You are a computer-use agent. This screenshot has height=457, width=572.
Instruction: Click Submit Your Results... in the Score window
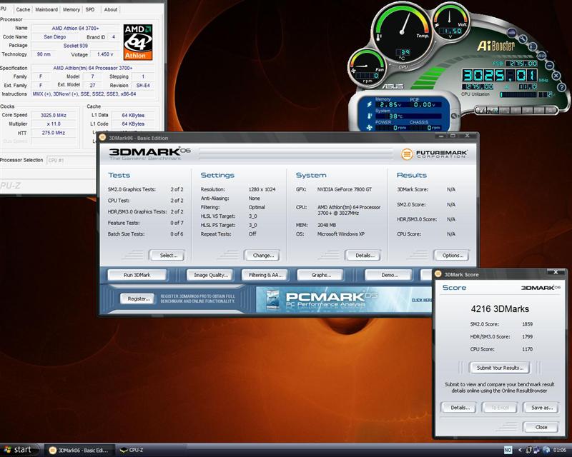[x=500, y=368]
